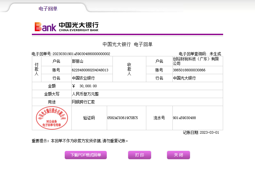
Task: Click the 流水号 label cell
Action: point(159,118)
